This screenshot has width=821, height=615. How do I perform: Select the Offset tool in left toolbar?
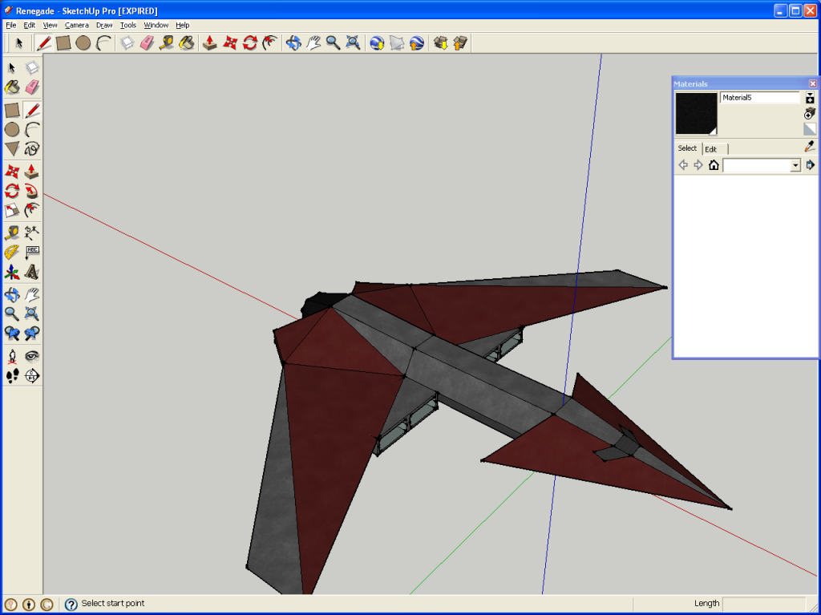coord(32,211)
